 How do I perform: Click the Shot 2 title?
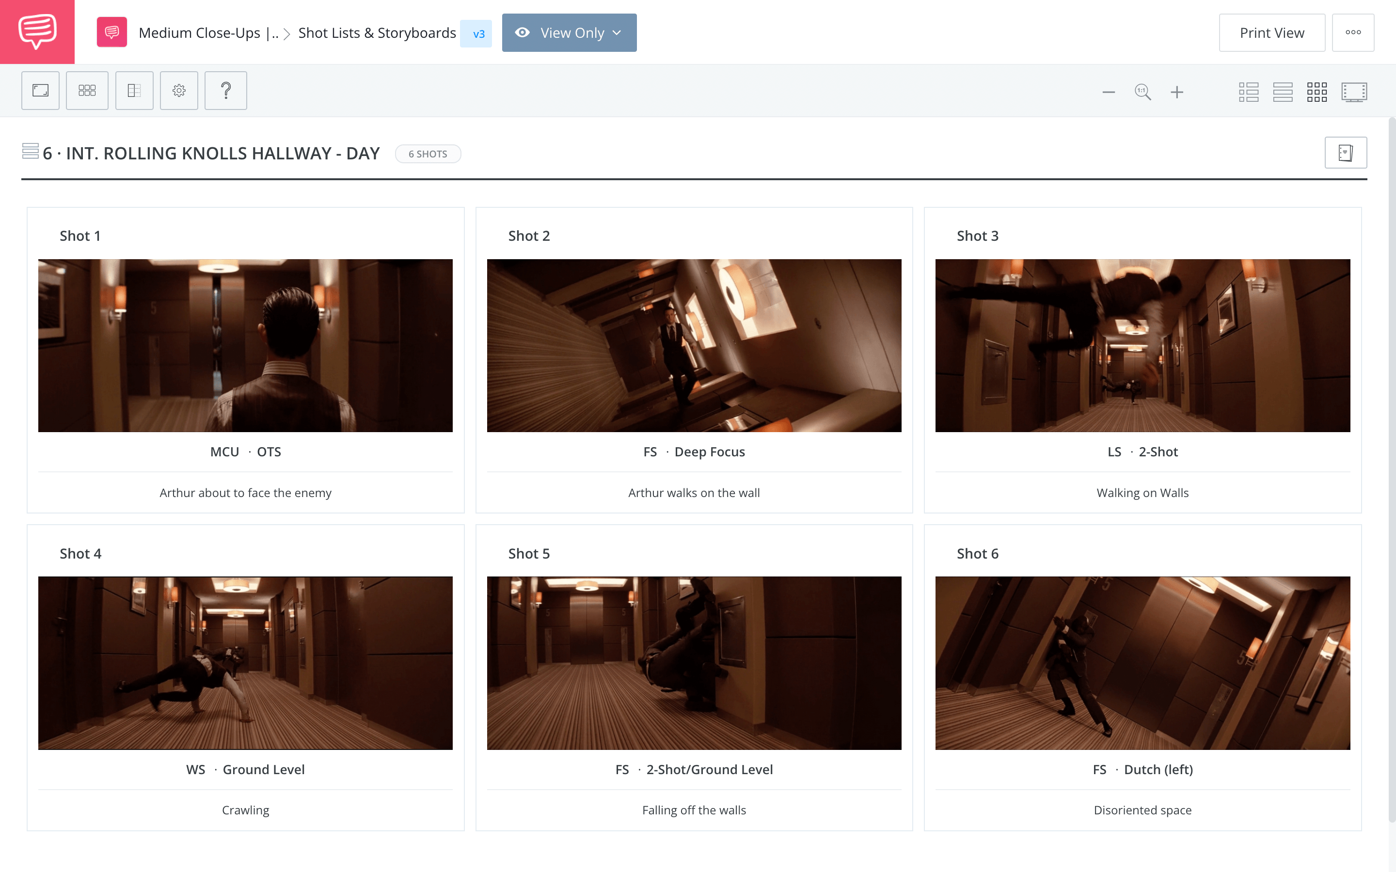click(x=529, y=236)
